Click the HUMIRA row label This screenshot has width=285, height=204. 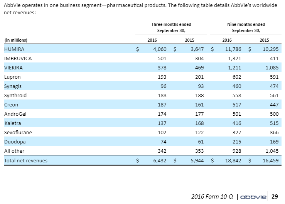pos(14,49)
